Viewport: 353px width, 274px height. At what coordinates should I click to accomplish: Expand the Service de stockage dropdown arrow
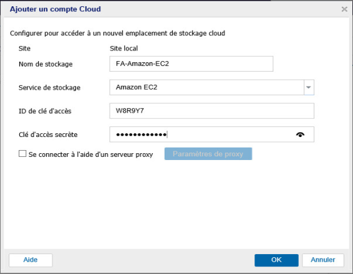(309, 87)
